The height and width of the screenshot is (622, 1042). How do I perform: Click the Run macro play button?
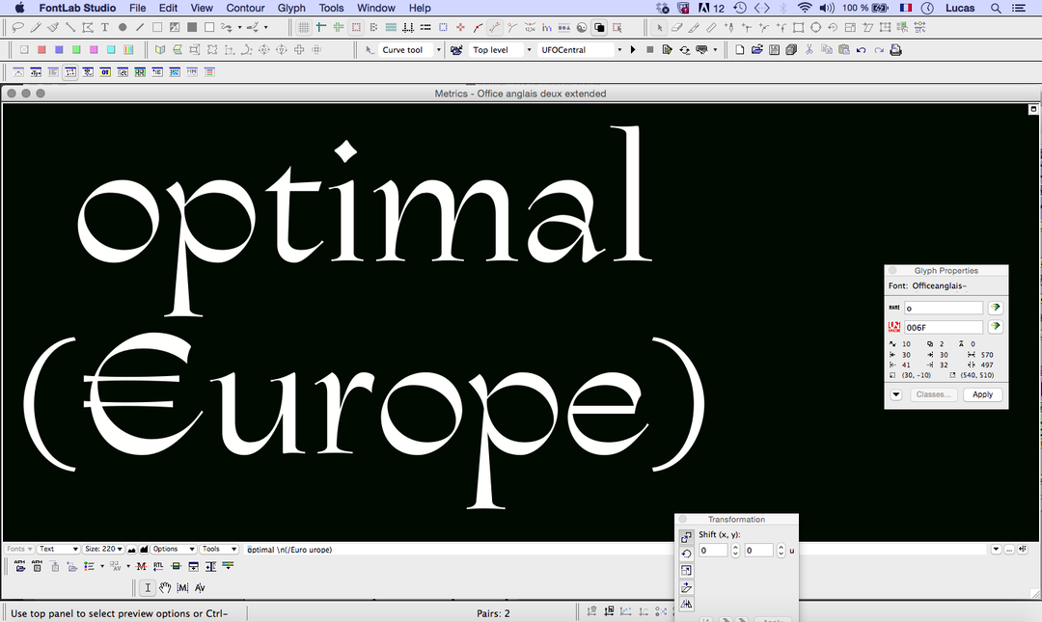633,50
